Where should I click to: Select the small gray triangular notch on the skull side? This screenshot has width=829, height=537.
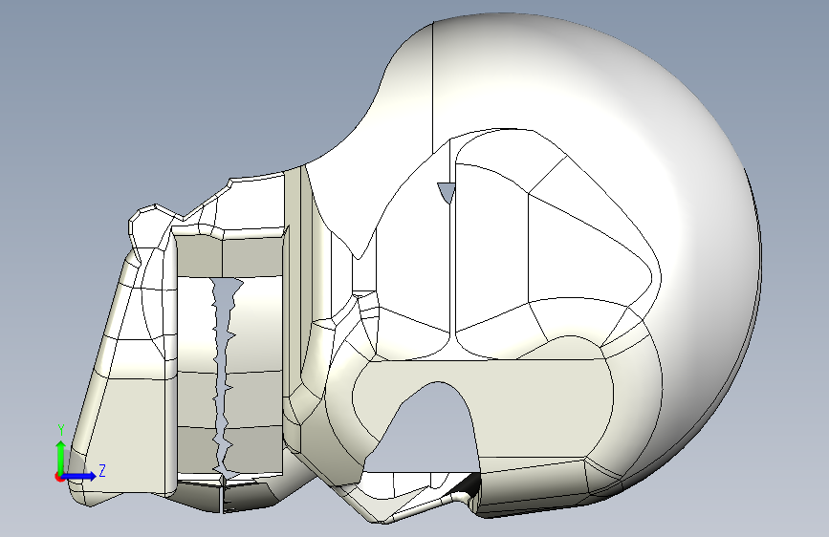(x=447, y=192)
